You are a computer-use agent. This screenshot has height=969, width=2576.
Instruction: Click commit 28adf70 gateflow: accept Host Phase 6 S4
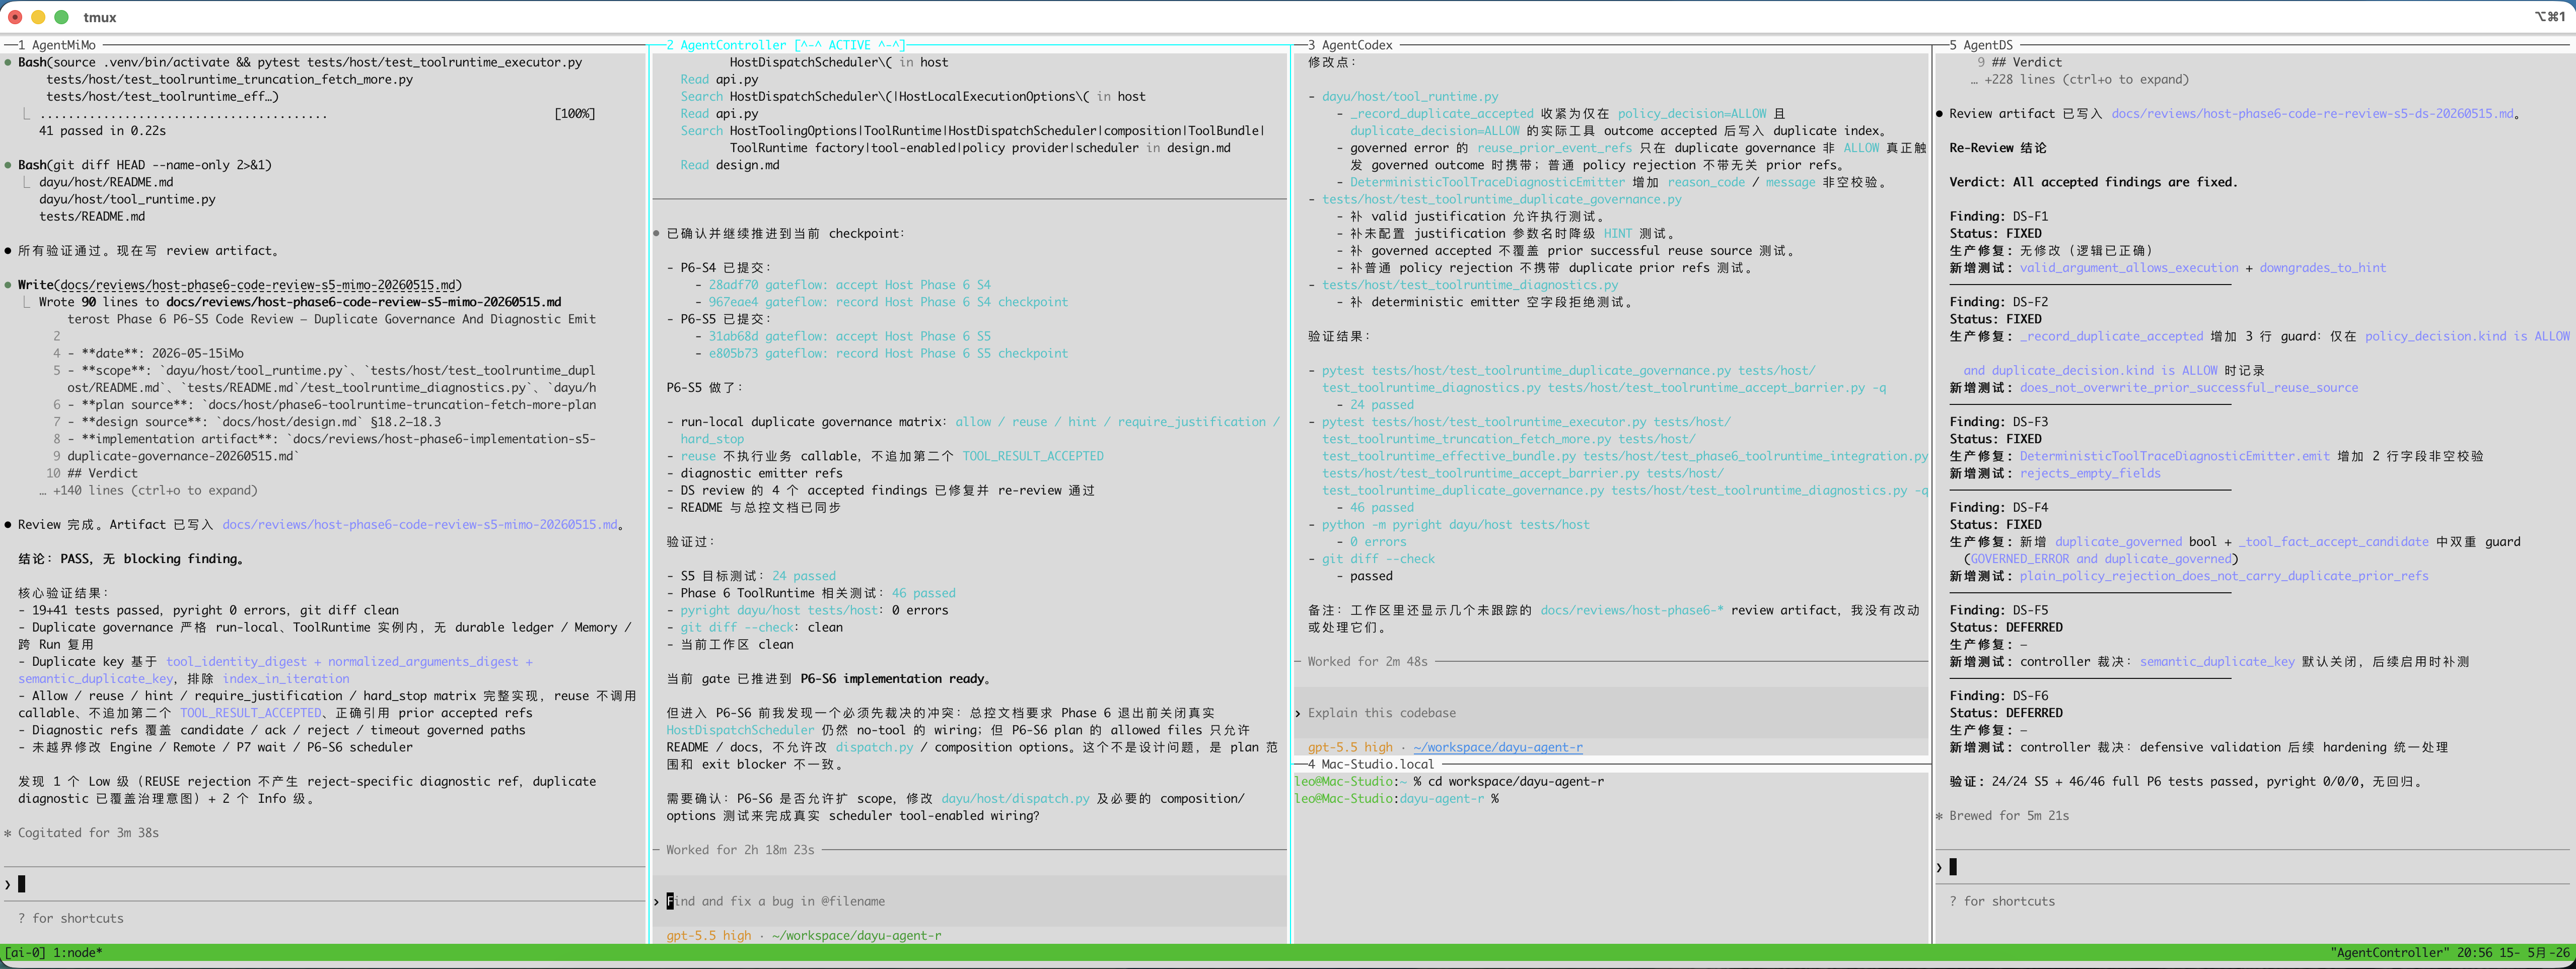(849, 285)
